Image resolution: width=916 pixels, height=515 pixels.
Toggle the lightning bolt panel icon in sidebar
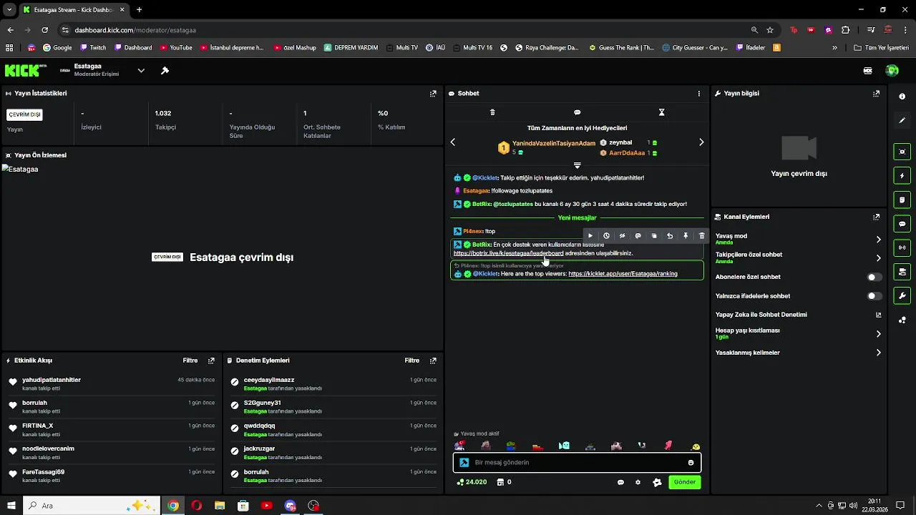(x=902, y=176)
